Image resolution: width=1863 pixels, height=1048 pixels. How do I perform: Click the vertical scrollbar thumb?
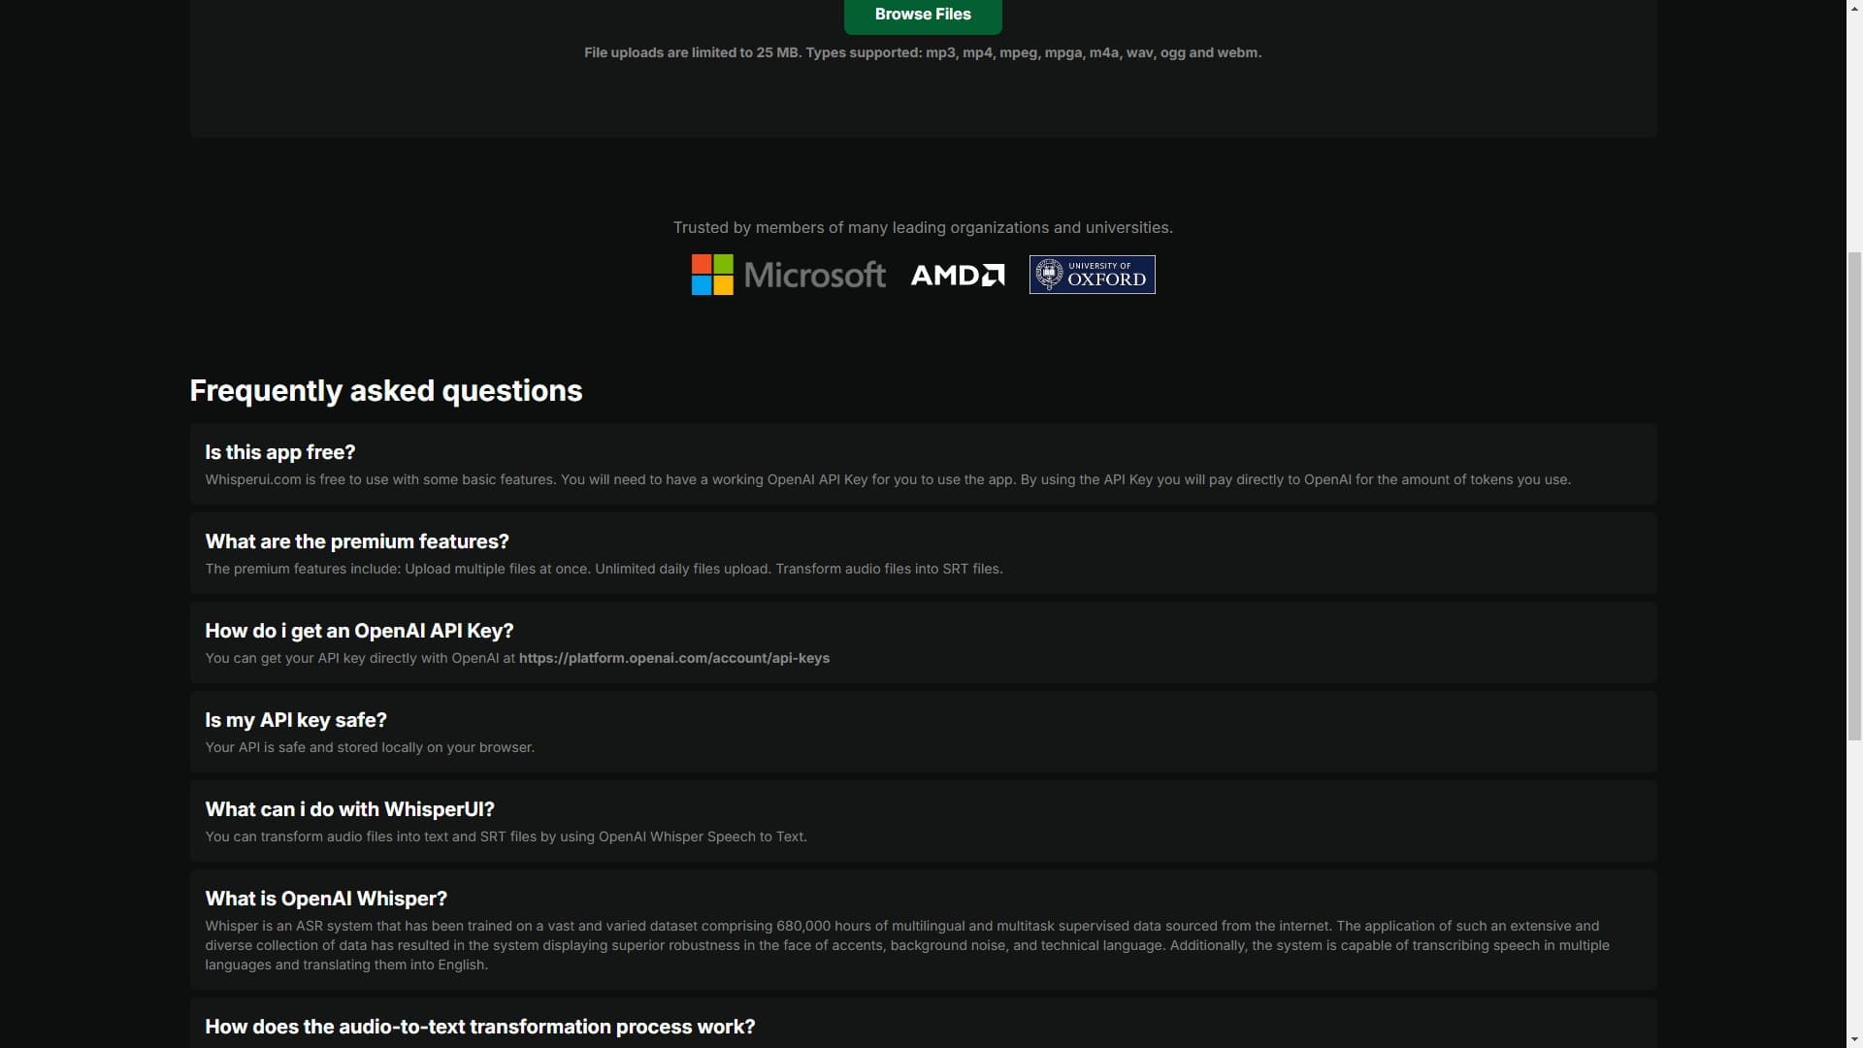click(x=1853, y=495)
